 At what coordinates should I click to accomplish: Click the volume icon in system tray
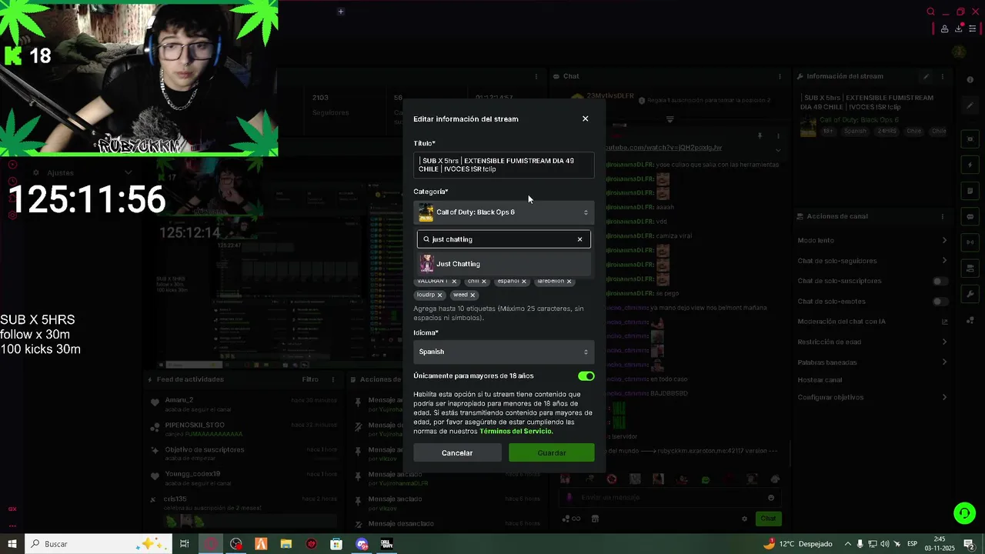pos(884,544)
